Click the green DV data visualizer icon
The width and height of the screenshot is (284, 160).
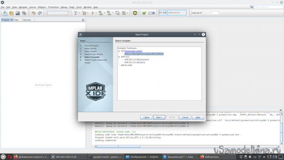[x=135, y=13]
